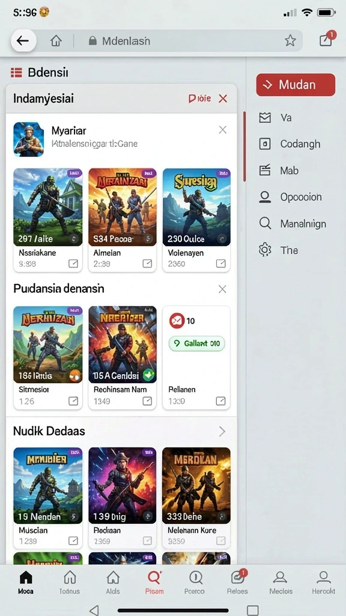The width and height of the screenshot is (346, 616).
Task: Open the Muscian game thumbnail
Action: coord(48,485)
